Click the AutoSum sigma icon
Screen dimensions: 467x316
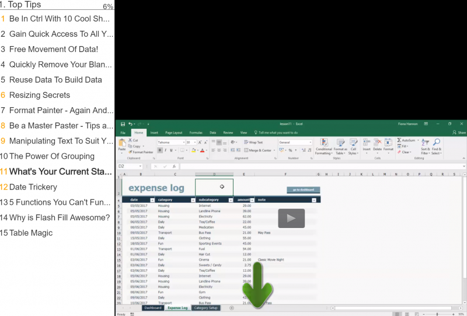[399, 140]
